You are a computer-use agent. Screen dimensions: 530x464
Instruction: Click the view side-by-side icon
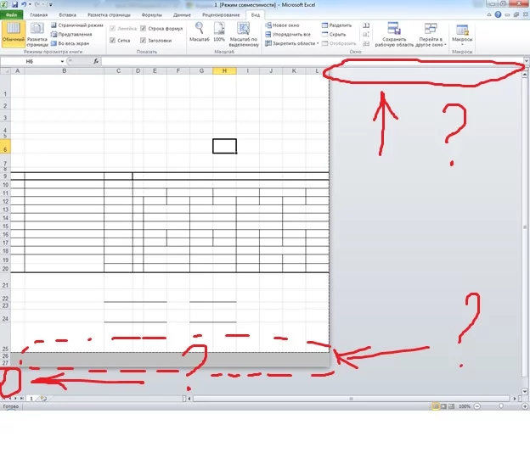(366, 25)
